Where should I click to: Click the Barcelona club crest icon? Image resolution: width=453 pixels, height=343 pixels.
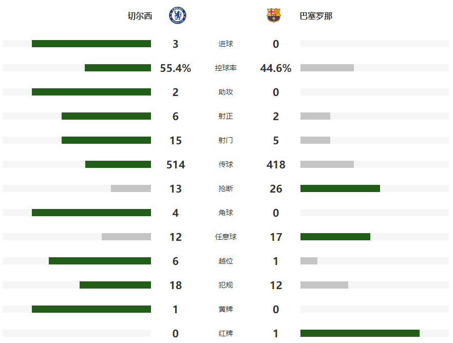(274, 16)
